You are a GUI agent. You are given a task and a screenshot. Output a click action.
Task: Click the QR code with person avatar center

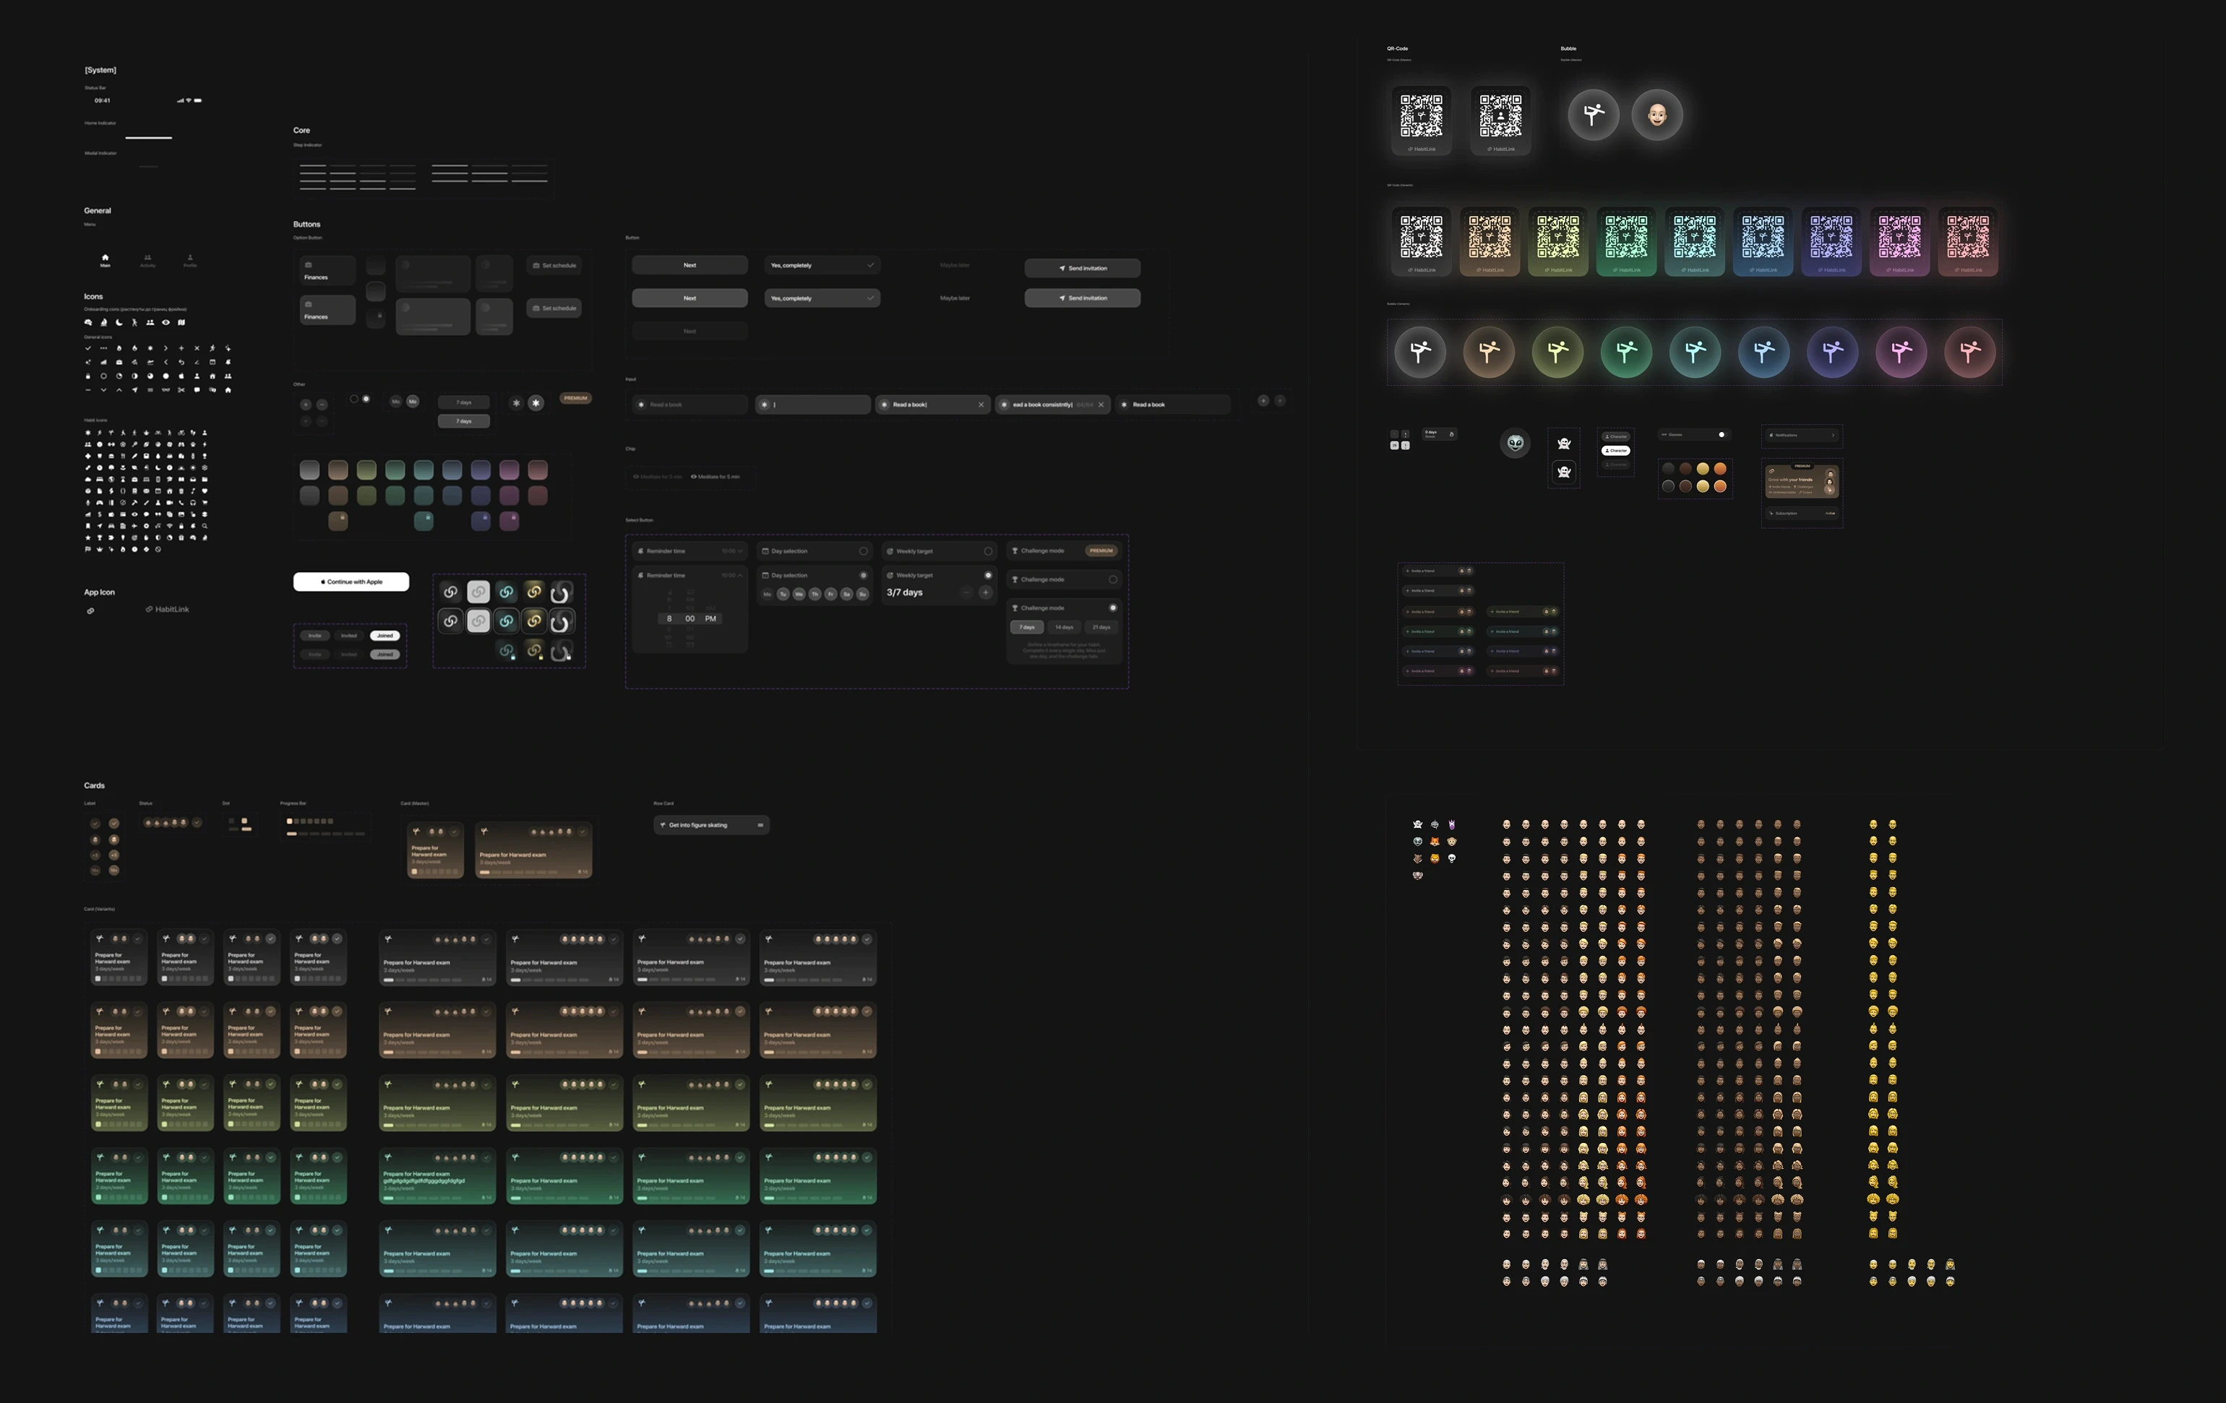(1500, 116)
